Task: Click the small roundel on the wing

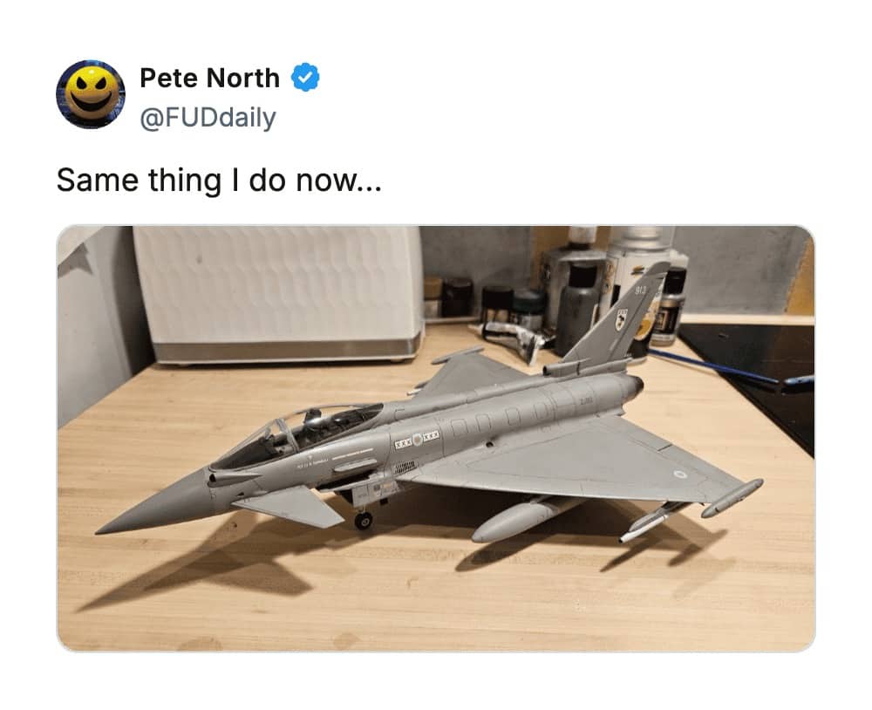Action: coord(679,474)
